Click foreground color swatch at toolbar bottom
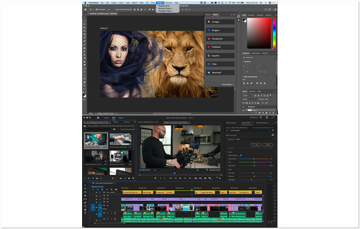 [x=84, y=94]
